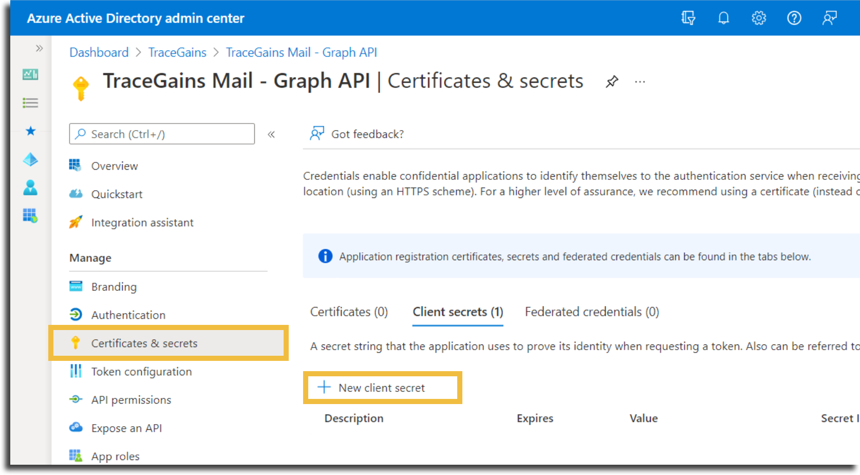Click the Value column header
860x475 pixels.
pyautogui.click(x=644, y=418)
